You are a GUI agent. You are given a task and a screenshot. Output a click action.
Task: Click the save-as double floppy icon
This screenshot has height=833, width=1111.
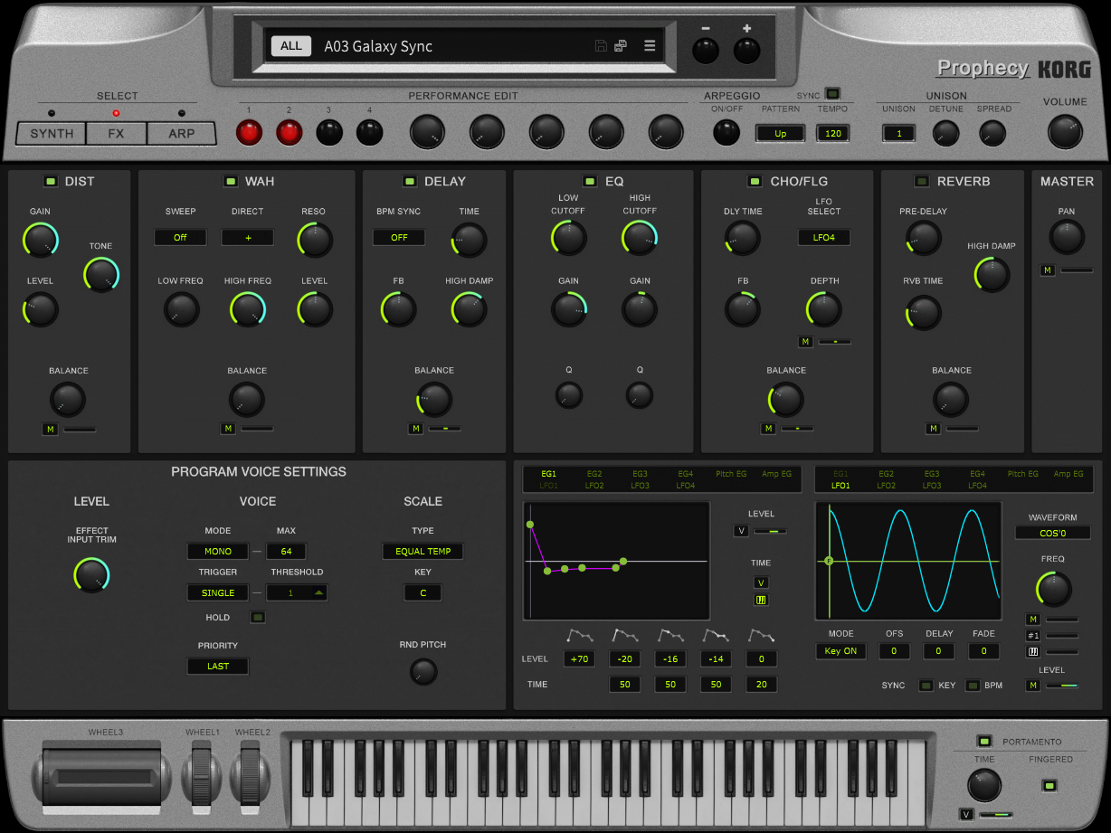click(x=621, y=46)
